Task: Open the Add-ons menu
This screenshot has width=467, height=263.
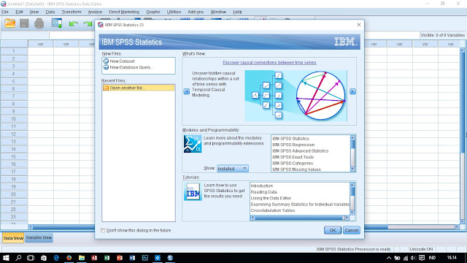Action: click(x=196, y=12)
